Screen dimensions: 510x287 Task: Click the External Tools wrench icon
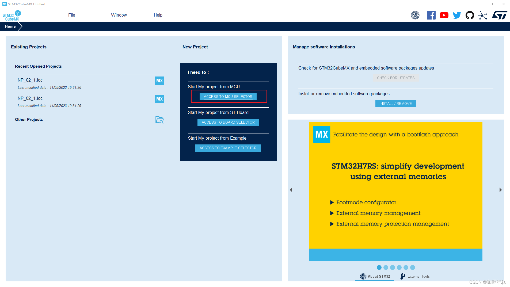tap(403, 276)
